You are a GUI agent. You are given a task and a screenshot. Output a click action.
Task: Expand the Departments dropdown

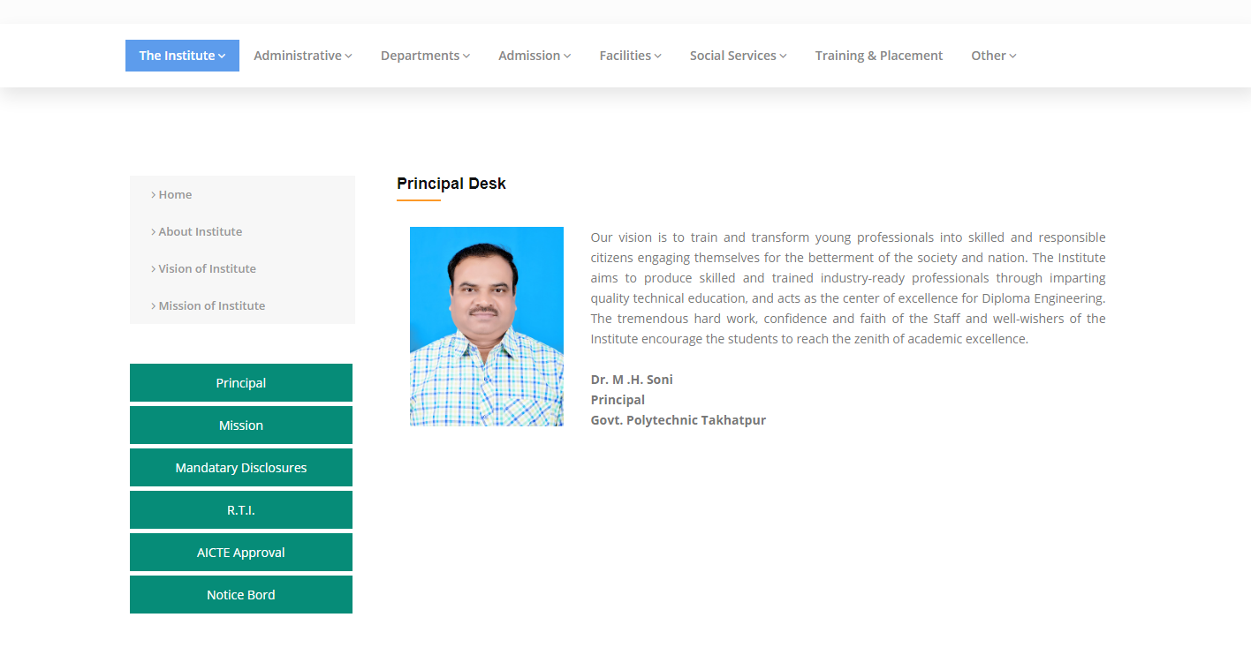[425, 56]
